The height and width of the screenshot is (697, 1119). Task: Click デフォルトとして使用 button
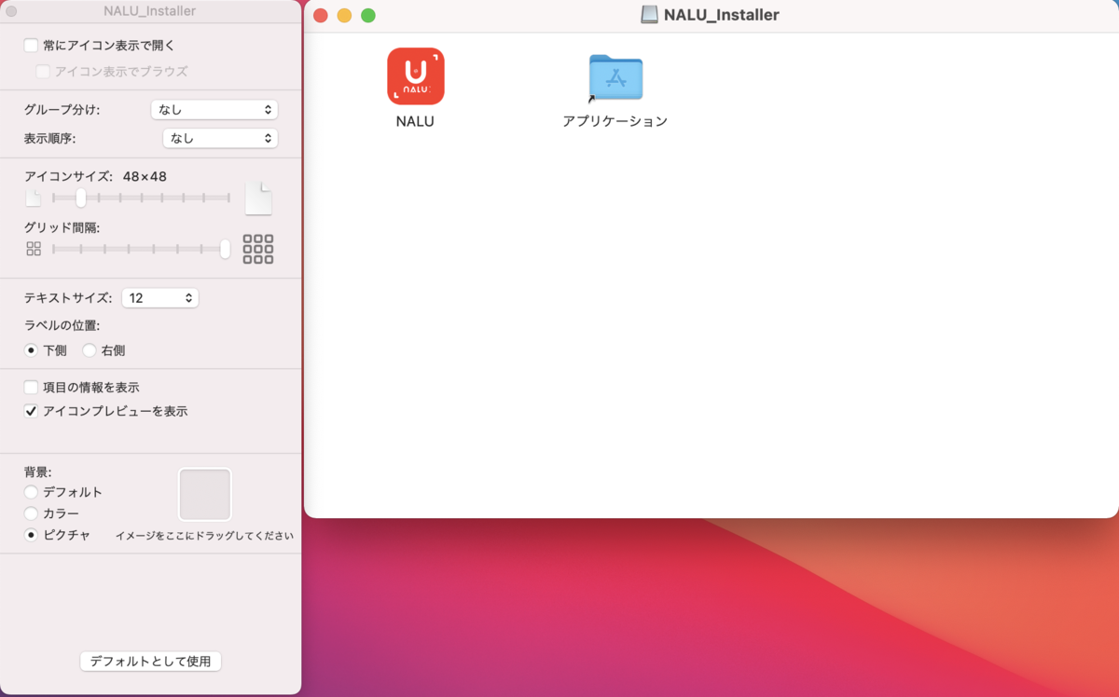[151, 662]
